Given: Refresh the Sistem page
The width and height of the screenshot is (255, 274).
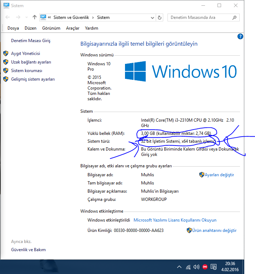Looking at the screenshot, I should click(x=160, y=17).
